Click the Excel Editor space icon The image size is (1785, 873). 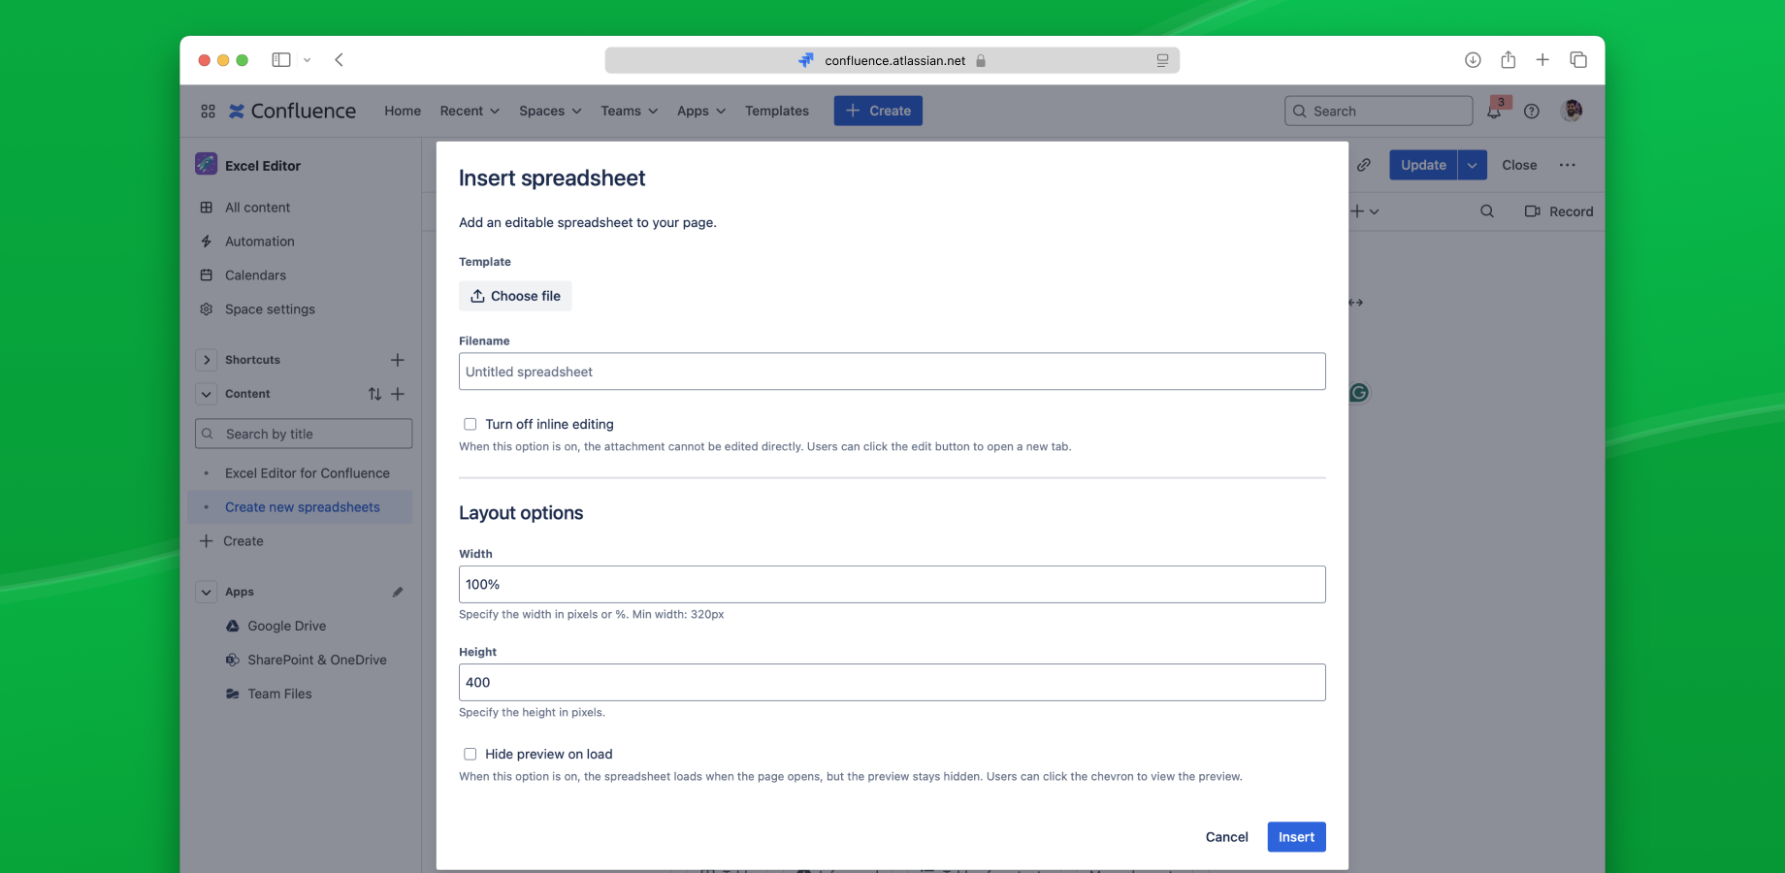tap(207, 164)
